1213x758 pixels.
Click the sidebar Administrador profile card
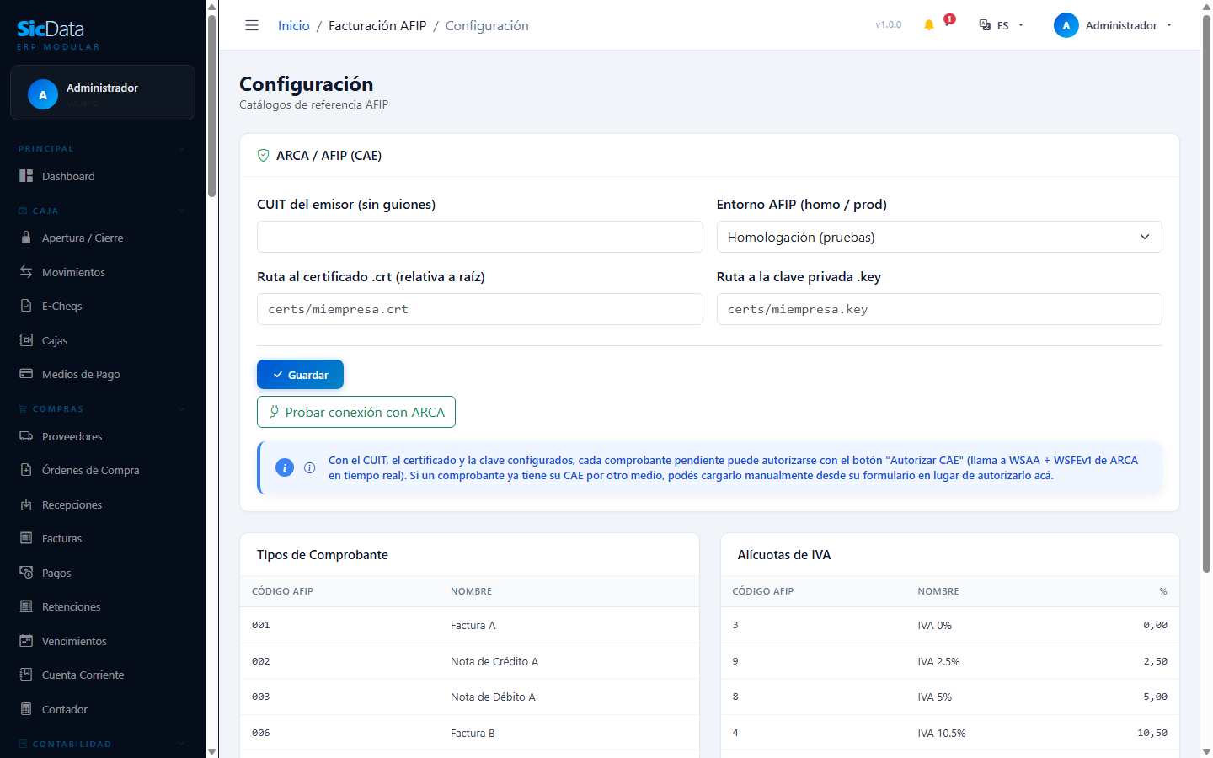coord(103,93)
